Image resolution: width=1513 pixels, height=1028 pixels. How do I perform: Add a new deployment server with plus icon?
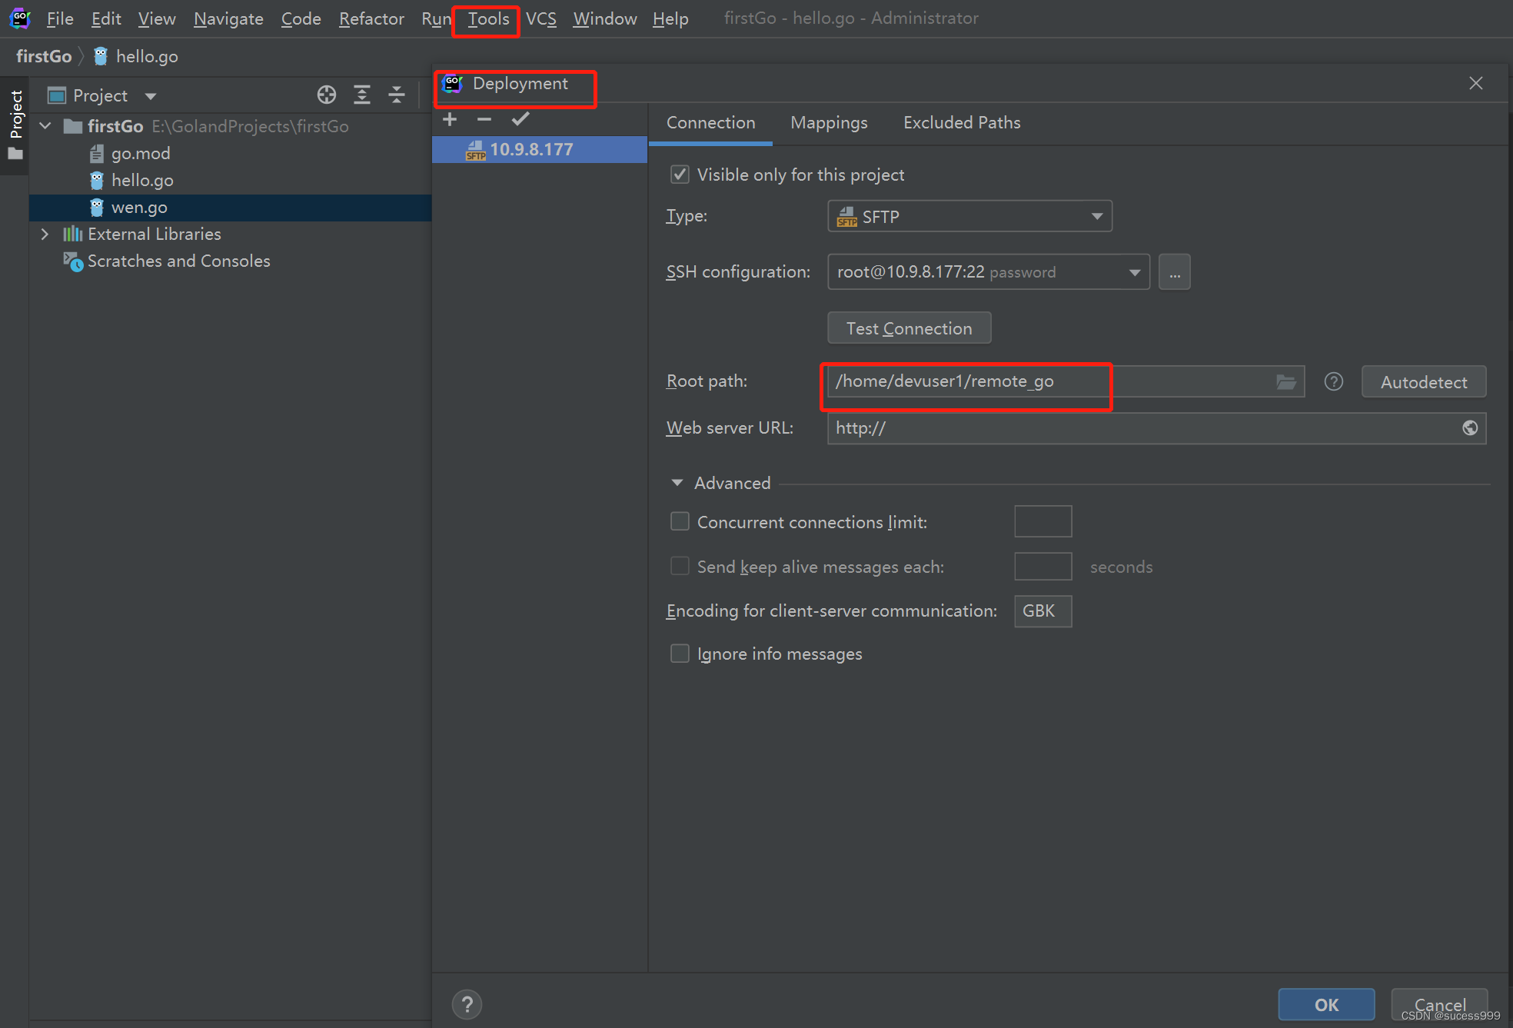(450, 119)
